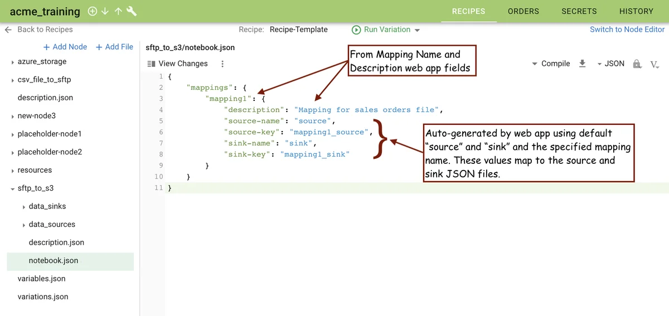Expand the data_sinks folder
This screenshot has width=669, height=316.
pyautogui.click(x=24, y=207)
